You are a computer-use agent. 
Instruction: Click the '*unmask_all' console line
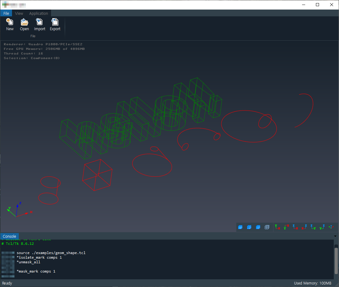pos(28,262)
